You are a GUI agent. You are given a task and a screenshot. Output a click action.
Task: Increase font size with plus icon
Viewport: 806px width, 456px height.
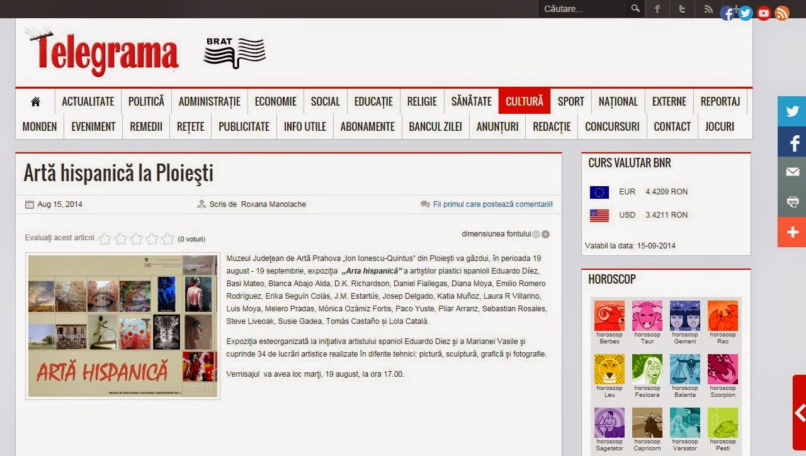coord(545,234)
